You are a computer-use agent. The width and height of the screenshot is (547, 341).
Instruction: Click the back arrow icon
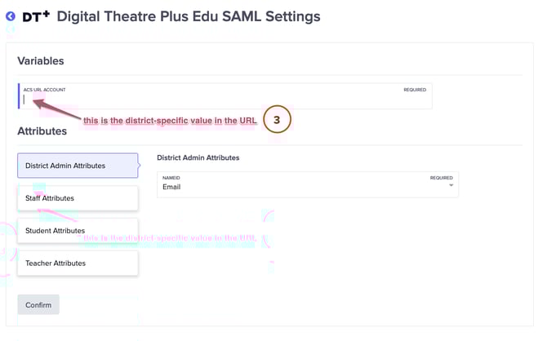tap(11, 16)
